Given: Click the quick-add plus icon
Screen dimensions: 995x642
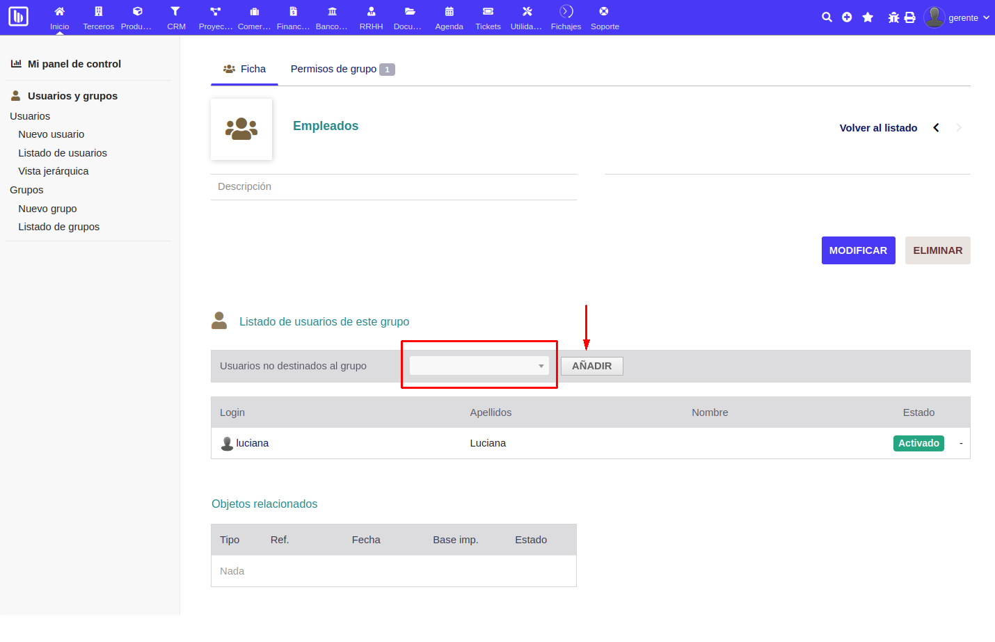Looking at the screenshot, I should point(847,17).
